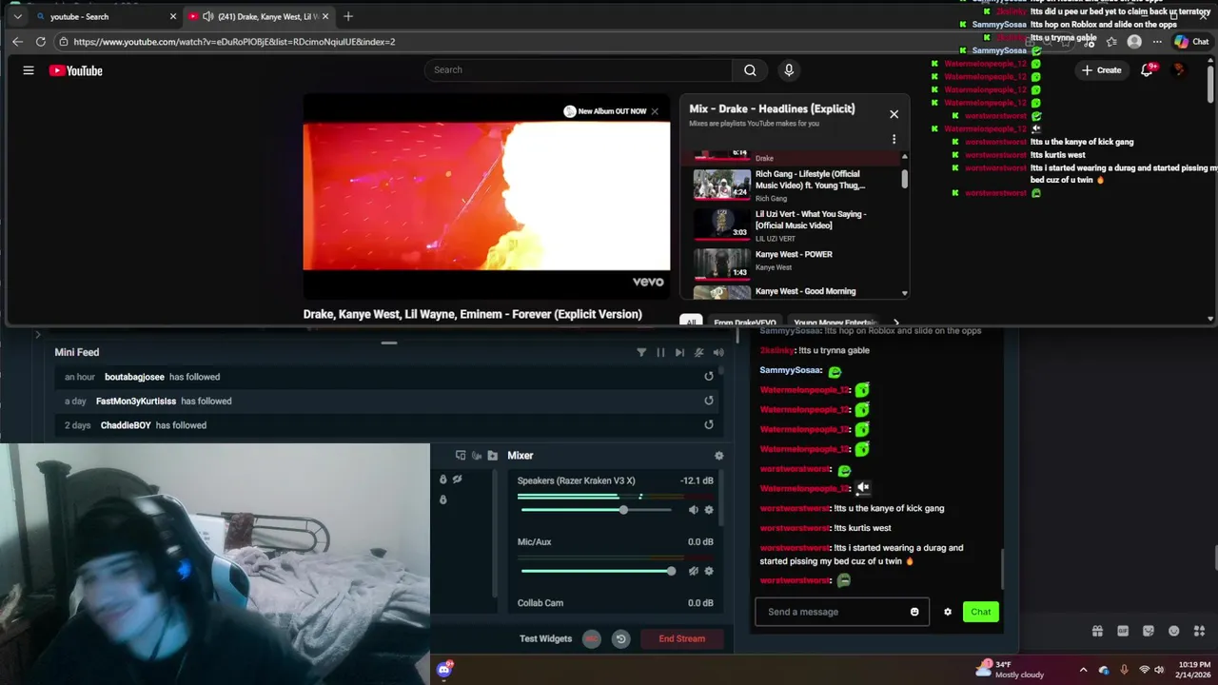Screen dimensions: 1218x685
Task: Toggle visibility eye icon in sources list
Action: [458, 479]
